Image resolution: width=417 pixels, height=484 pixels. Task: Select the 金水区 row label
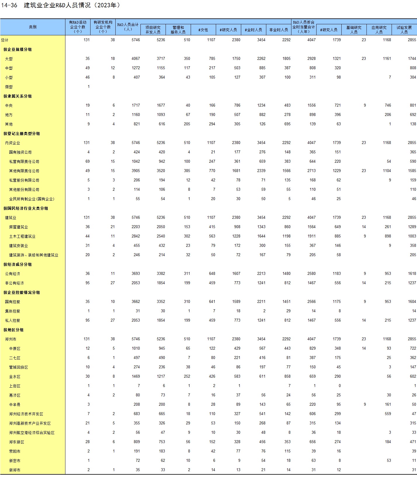15,377
